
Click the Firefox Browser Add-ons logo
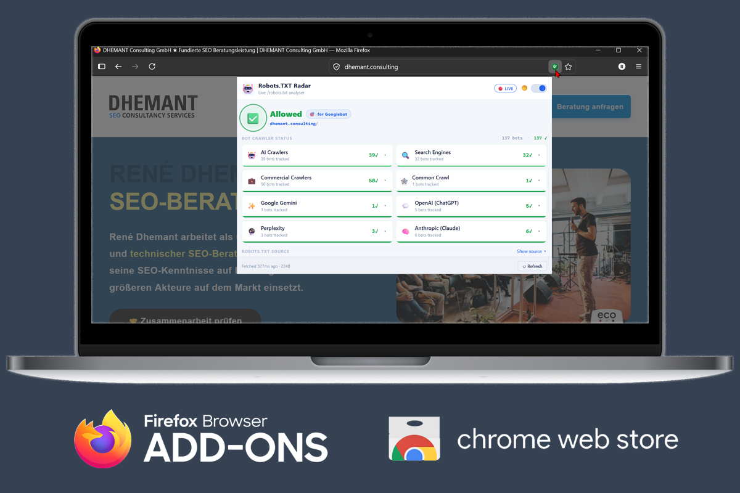pyautogui.click(x=201, y=439)
